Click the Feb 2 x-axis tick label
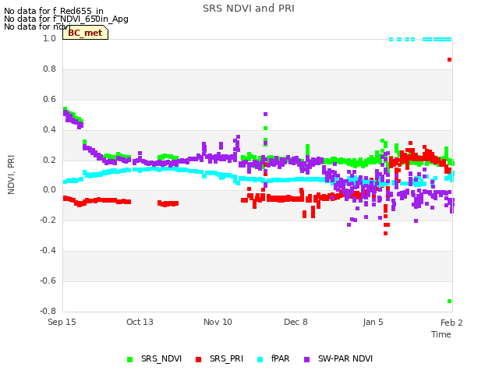 (x=451, y=323)
